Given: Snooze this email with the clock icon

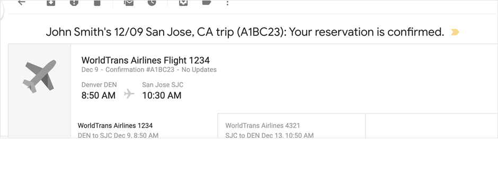Looking at the screenshot, I should point(152,3).
